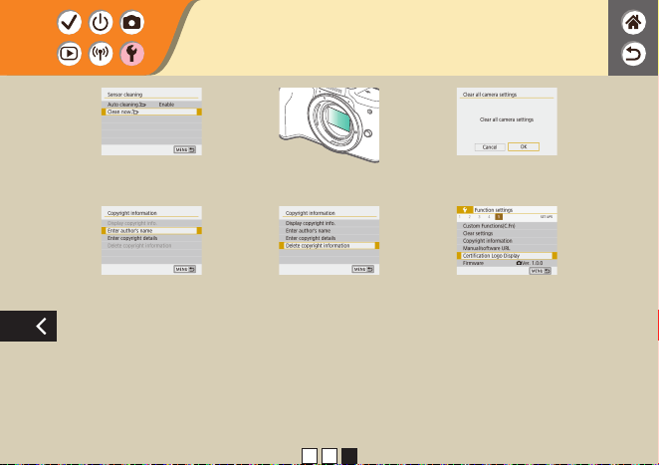This screenshot has height=465, width=659.
Task: Select 'Custom Functions(C.Fn)' in Function settings
Action: pyautogui.click(x=507, y=226)
